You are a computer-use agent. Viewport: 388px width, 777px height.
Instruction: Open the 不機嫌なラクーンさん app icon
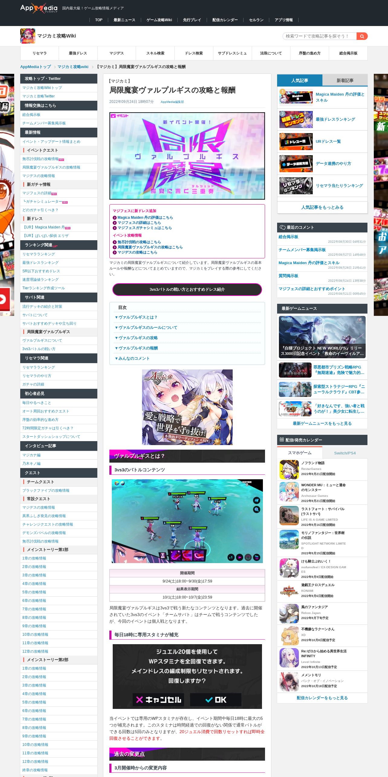[x=289, y=636]
